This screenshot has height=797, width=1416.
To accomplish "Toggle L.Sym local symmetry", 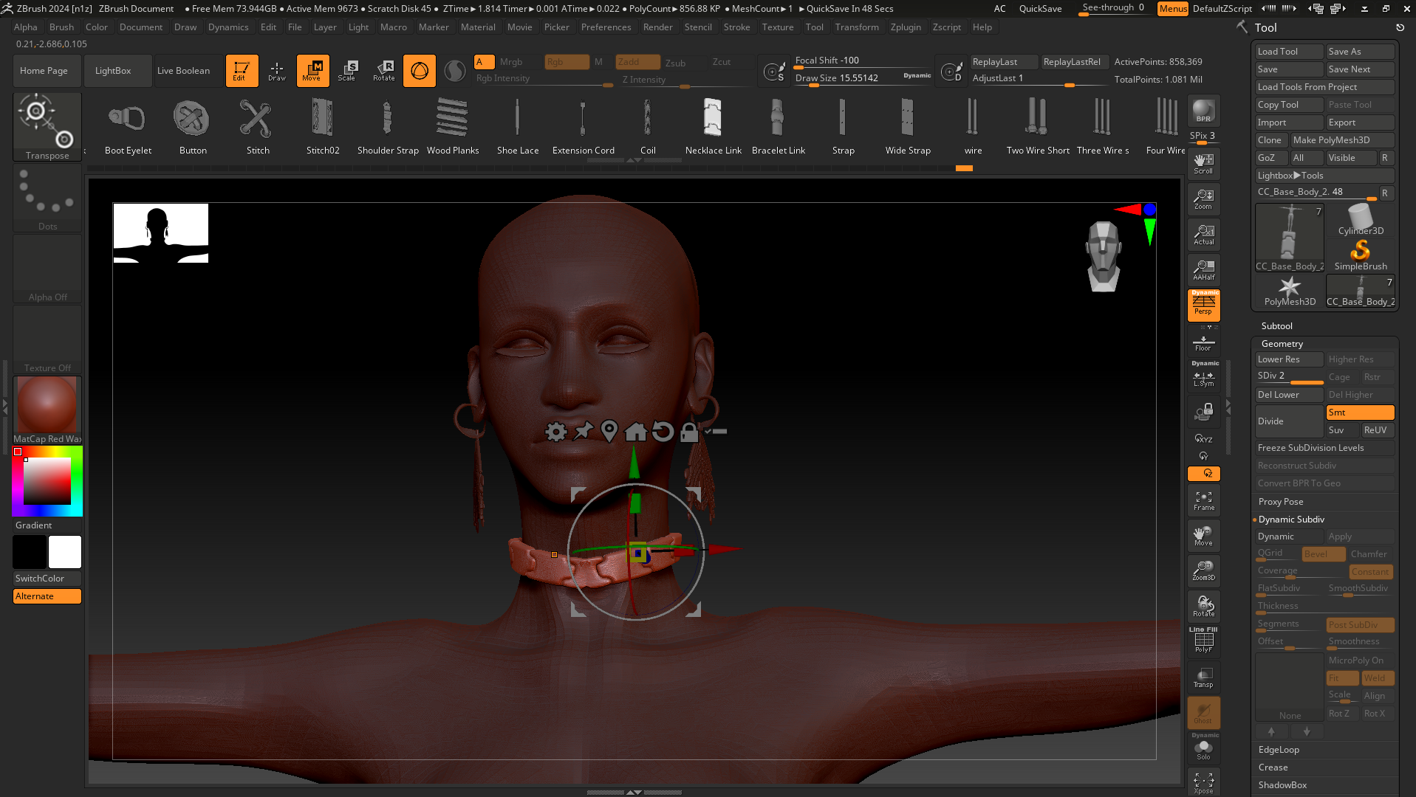I will click(1203, 376).
